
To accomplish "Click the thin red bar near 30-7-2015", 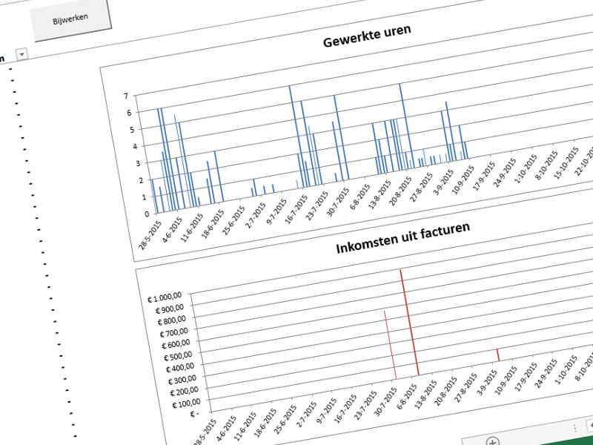I will 390,345.
